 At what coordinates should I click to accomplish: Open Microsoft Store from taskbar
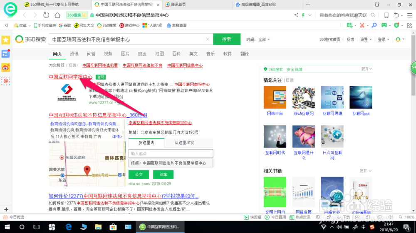113,227
